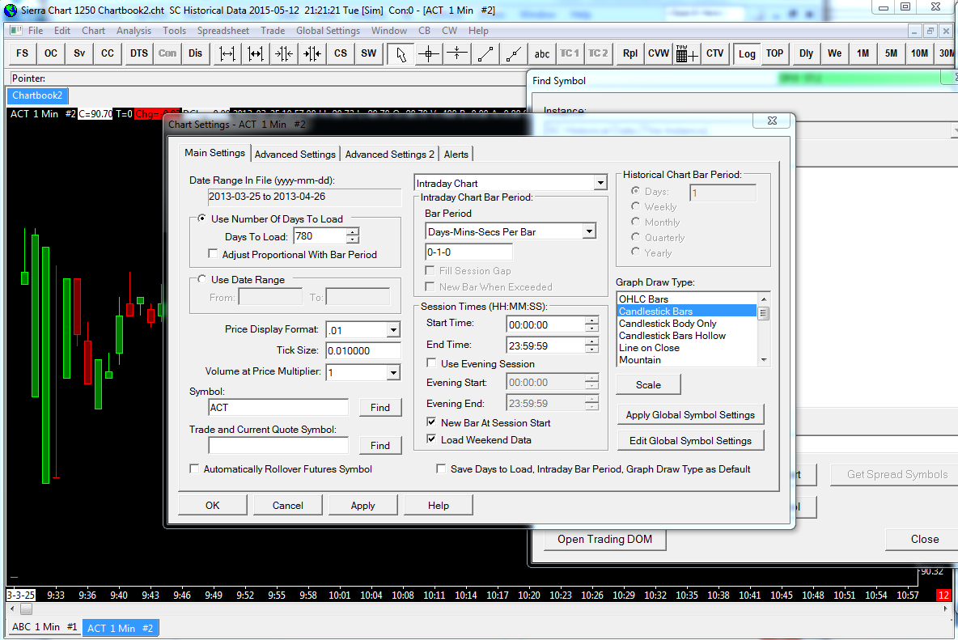Screen dimensions: 958x640
Task: Click the horizontal chart scrollbar thumb
Action: click(x=27, y=608)
